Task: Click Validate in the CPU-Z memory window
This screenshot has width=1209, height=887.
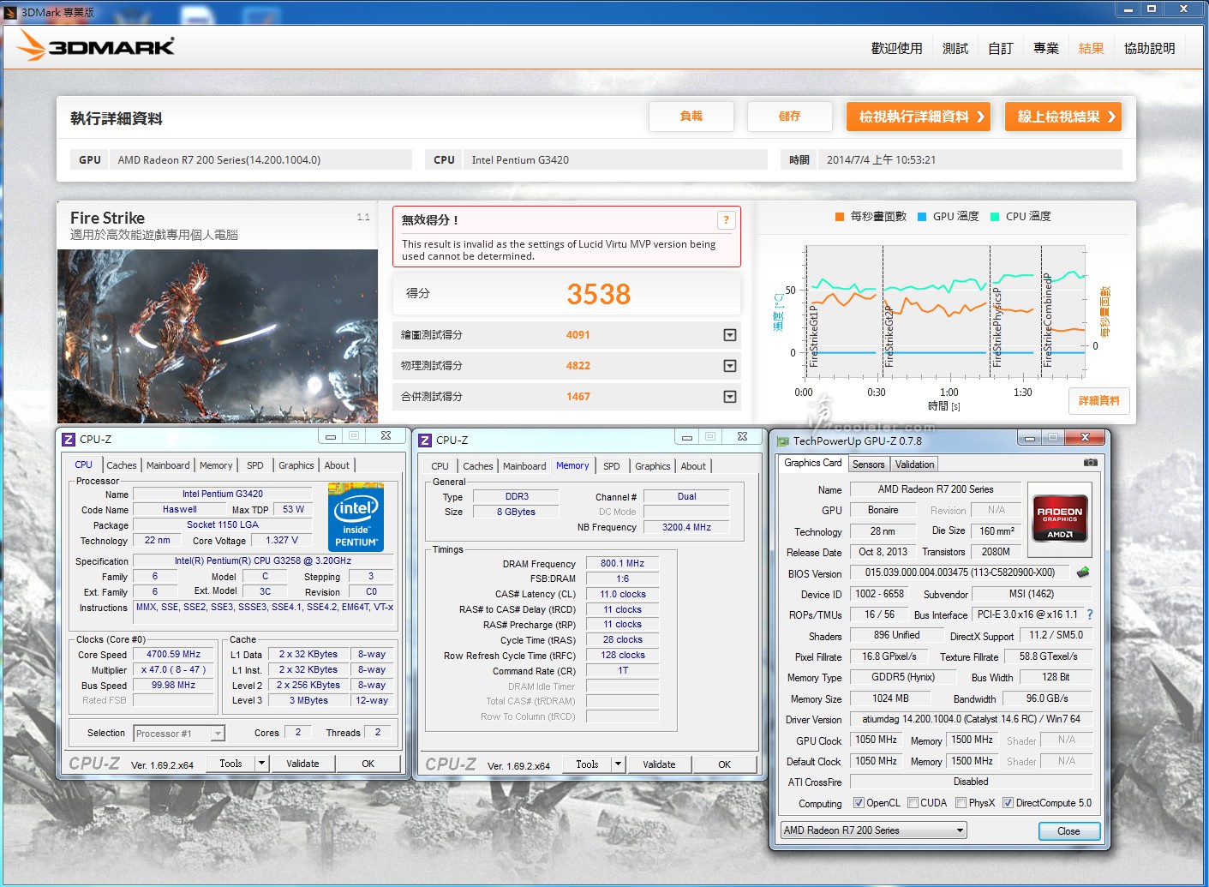Action: pos(659,764)
